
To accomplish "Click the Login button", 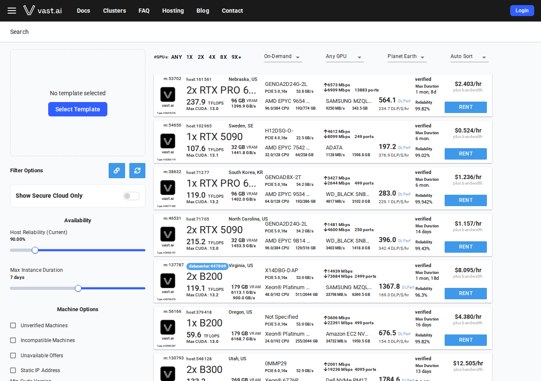I will click(x=522, y=11).
